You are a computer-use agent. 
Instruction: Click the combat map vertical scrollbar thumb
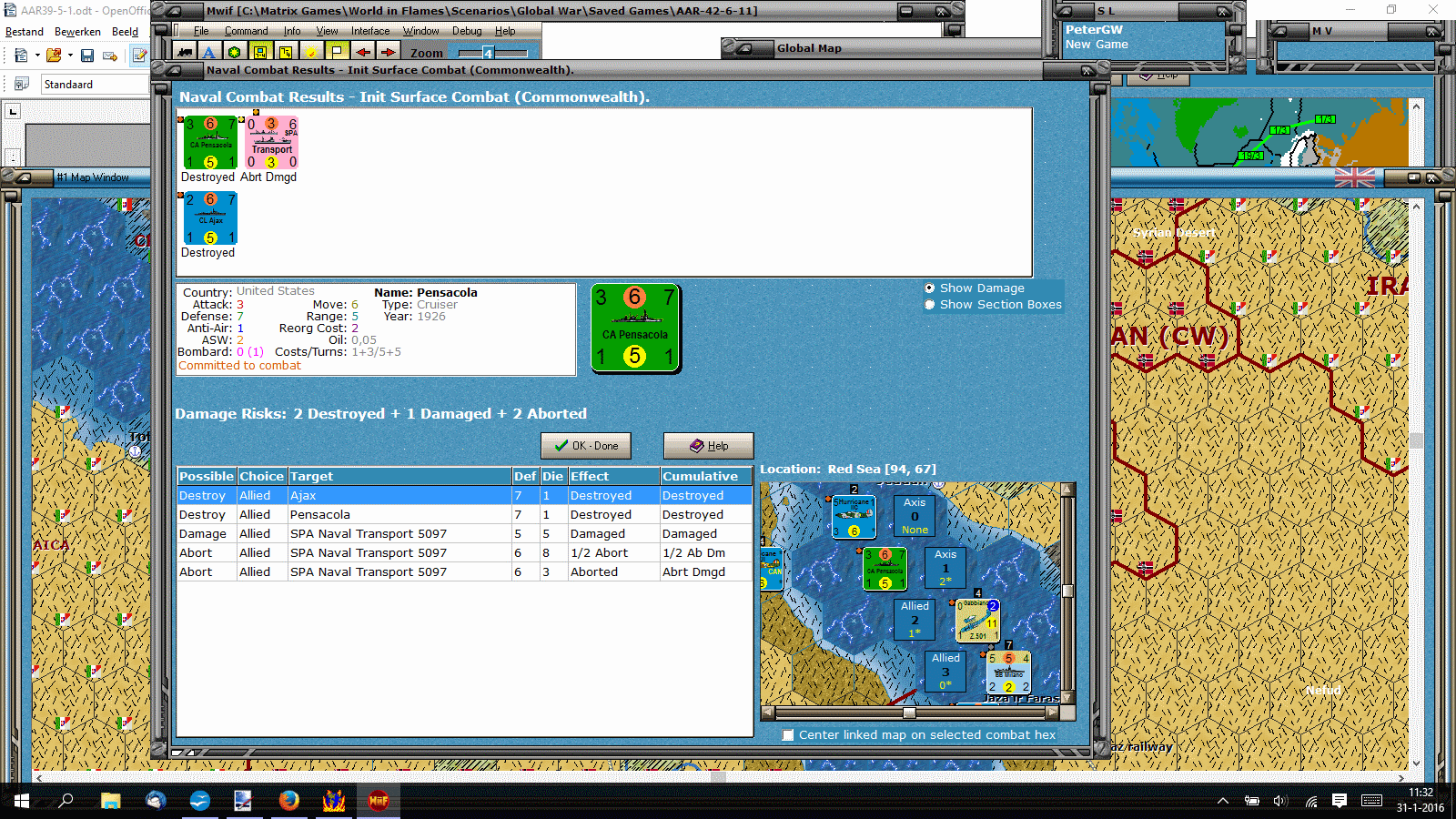1068,591
